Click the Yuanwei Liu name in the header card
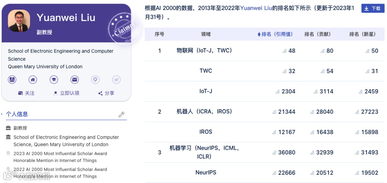Image resolution: width=387 pixels, height=183 pixels. click(66, 18)
